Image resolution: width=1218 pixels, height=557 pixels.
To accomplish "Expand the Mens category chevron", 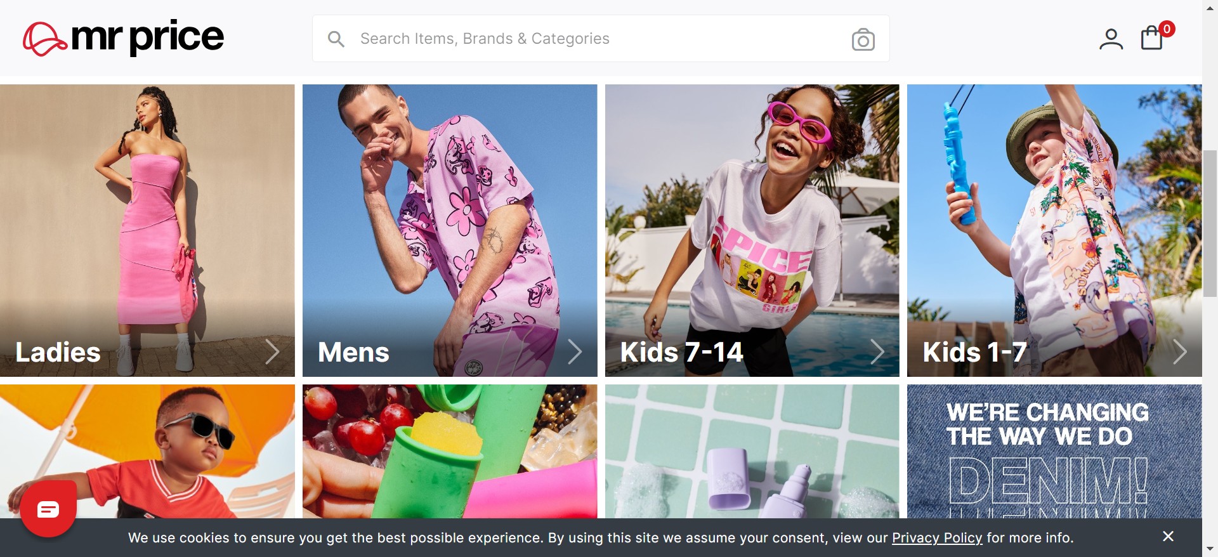I will tap(575, 351).
